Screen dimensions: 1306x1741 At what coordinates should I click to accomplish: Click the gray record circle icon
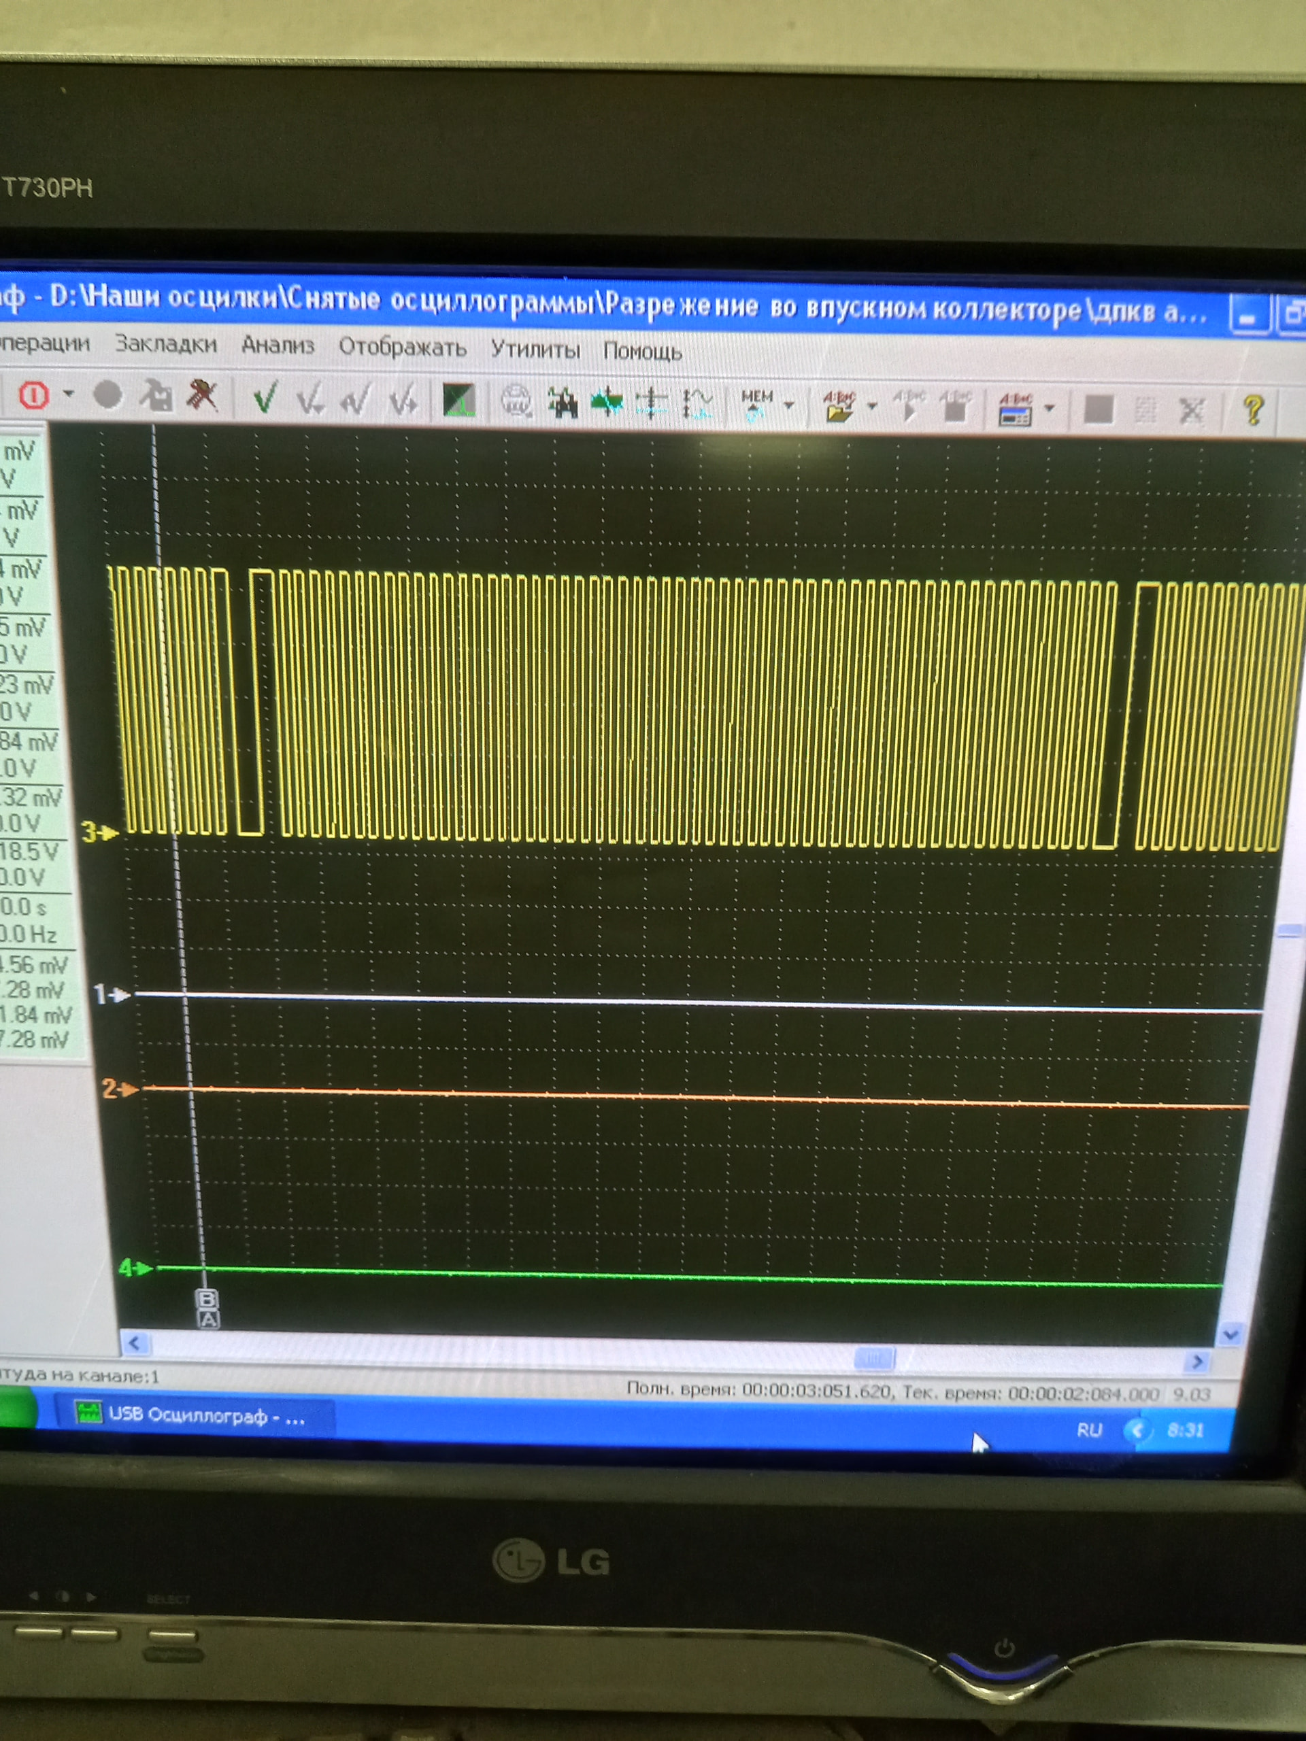(108, 394)
